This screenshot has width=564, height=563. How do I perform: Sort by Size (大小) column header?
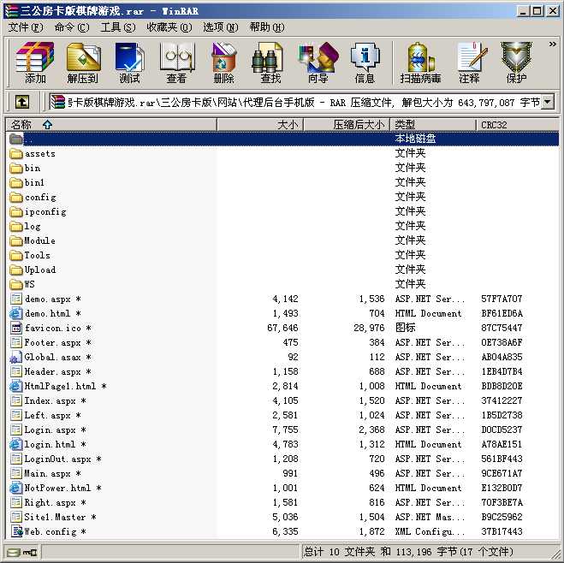click(260, 125)
